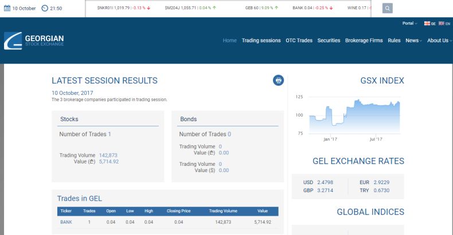Click the search magnifier icon
This screenshot has height=235, width=453.
coord(388,8)
